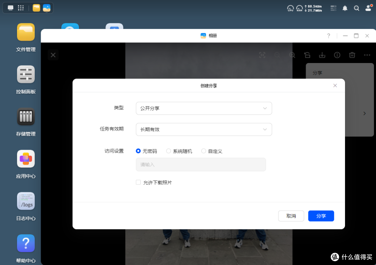The image size is (376, 265).
Task: Check the CPU usage gauge icon
Action: (x=290, y=8)
